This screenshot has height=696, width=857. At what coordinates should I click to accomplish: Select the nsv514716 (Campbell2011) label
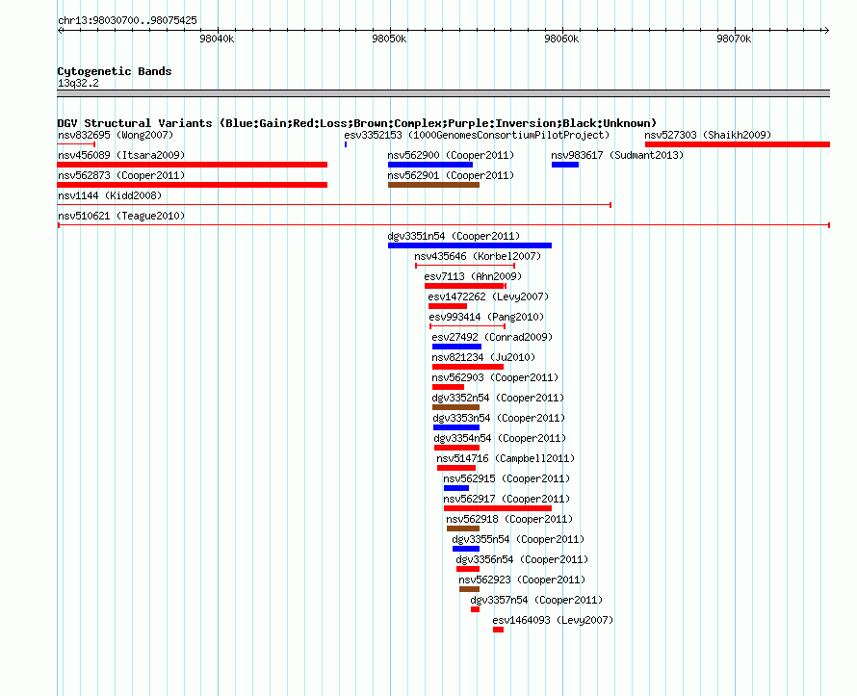pos(506,458)
